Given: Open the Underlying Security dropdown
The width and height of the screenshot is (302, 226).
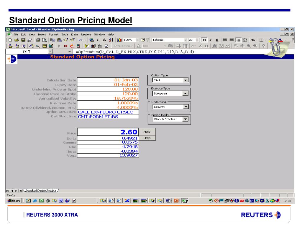Looking at the screenshot, I should click(186, 107).
